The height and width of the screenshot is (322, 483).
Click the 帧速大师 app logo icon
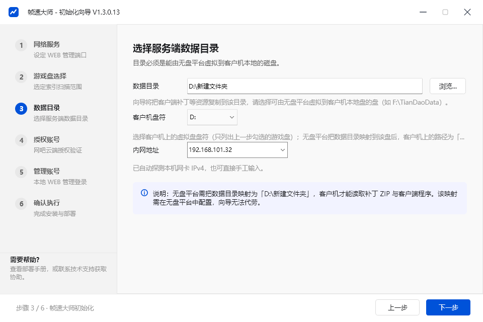[x=14, y=12]
